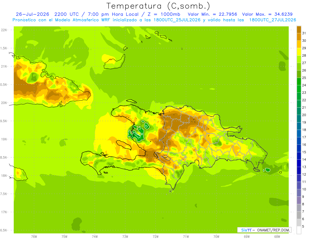Click the legend value "28"

(x=304, y=55)
